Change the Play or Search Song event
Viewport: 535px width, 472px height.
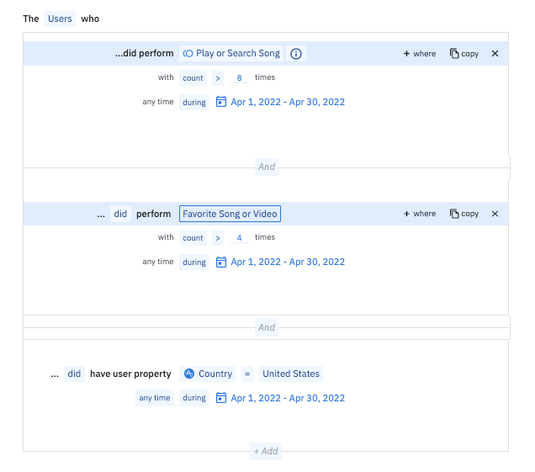(x=231, y=54)
